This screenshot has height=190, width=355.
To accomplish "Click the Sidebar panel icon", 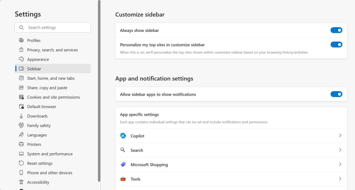I will pyautogui.click(x=21, y=69).
